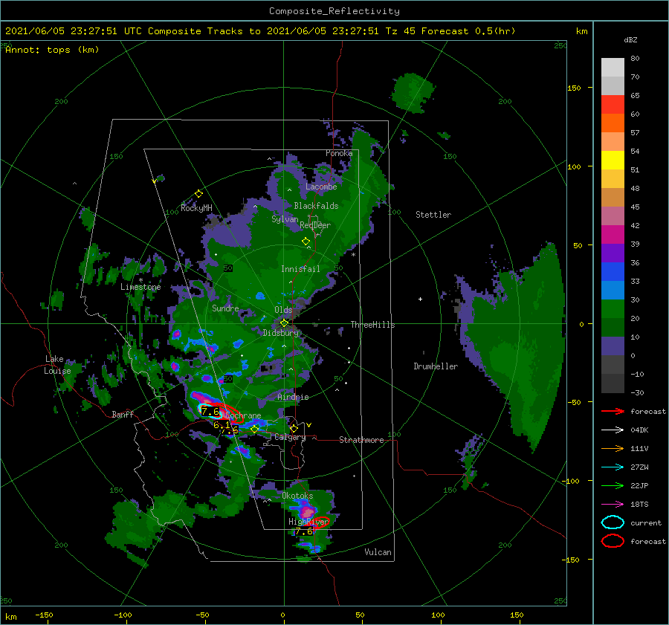
Task: Pick the red 65–60 dBZ color swatch
Action: pyautogui.click(x=613, y=105)
